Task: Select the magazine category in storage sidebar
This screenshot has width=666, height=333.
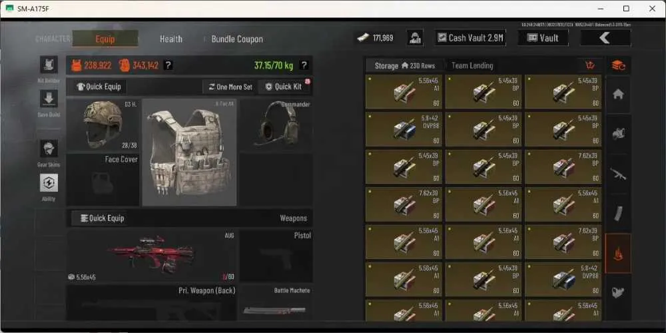Action: point(618,214)
